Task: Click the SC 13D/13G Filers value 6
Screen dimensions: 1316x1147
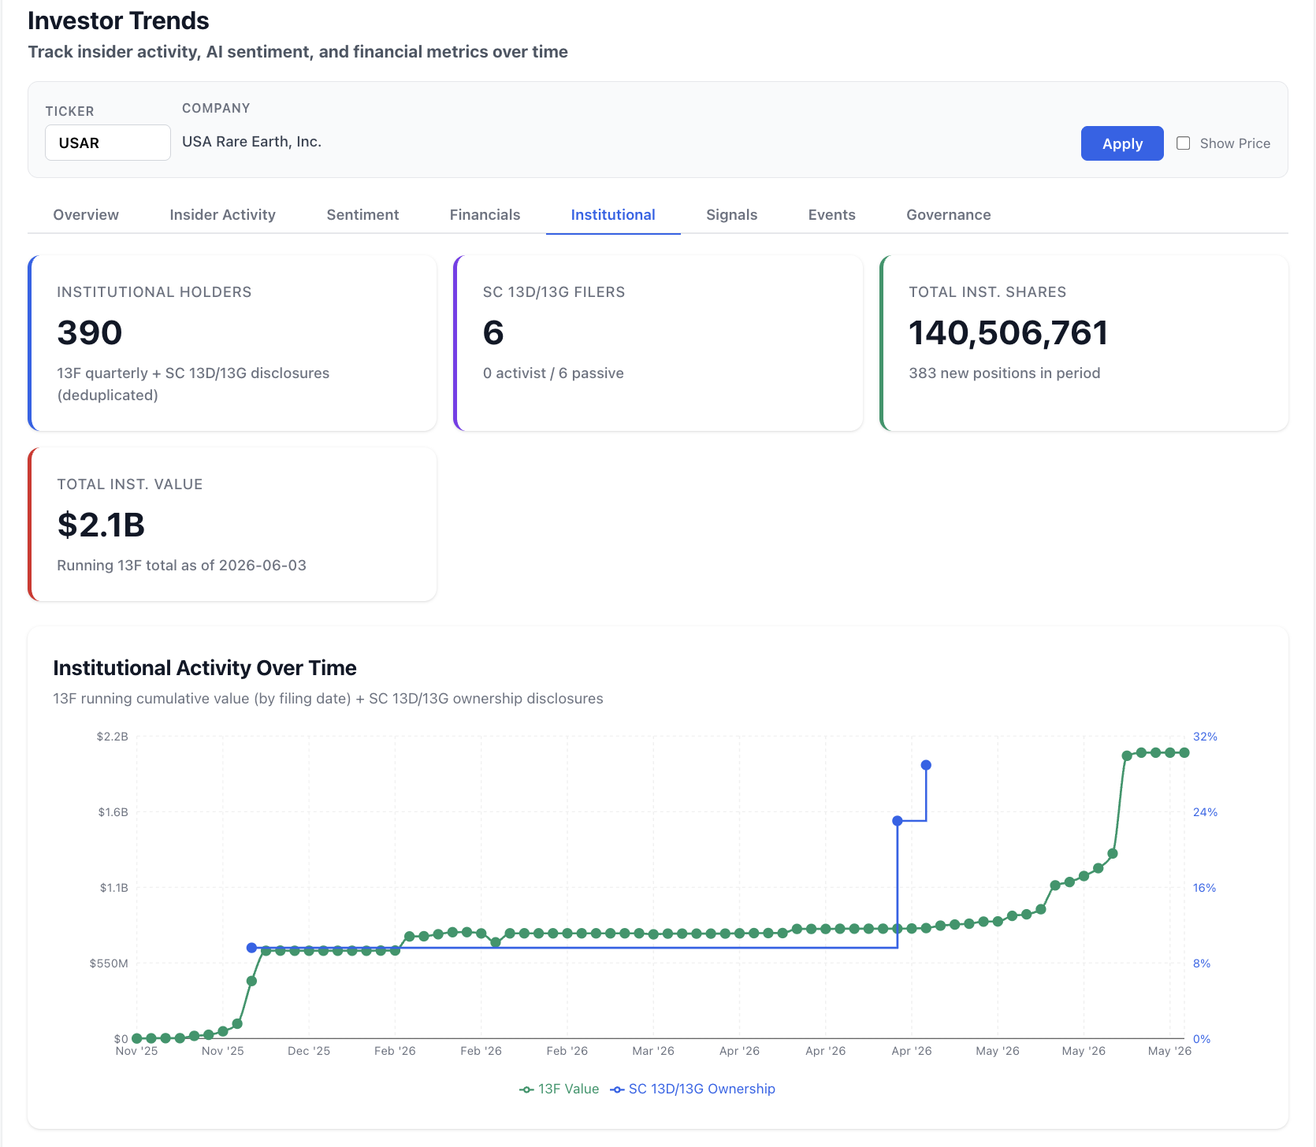Action: pyautogui.click(x=493, y=332)
